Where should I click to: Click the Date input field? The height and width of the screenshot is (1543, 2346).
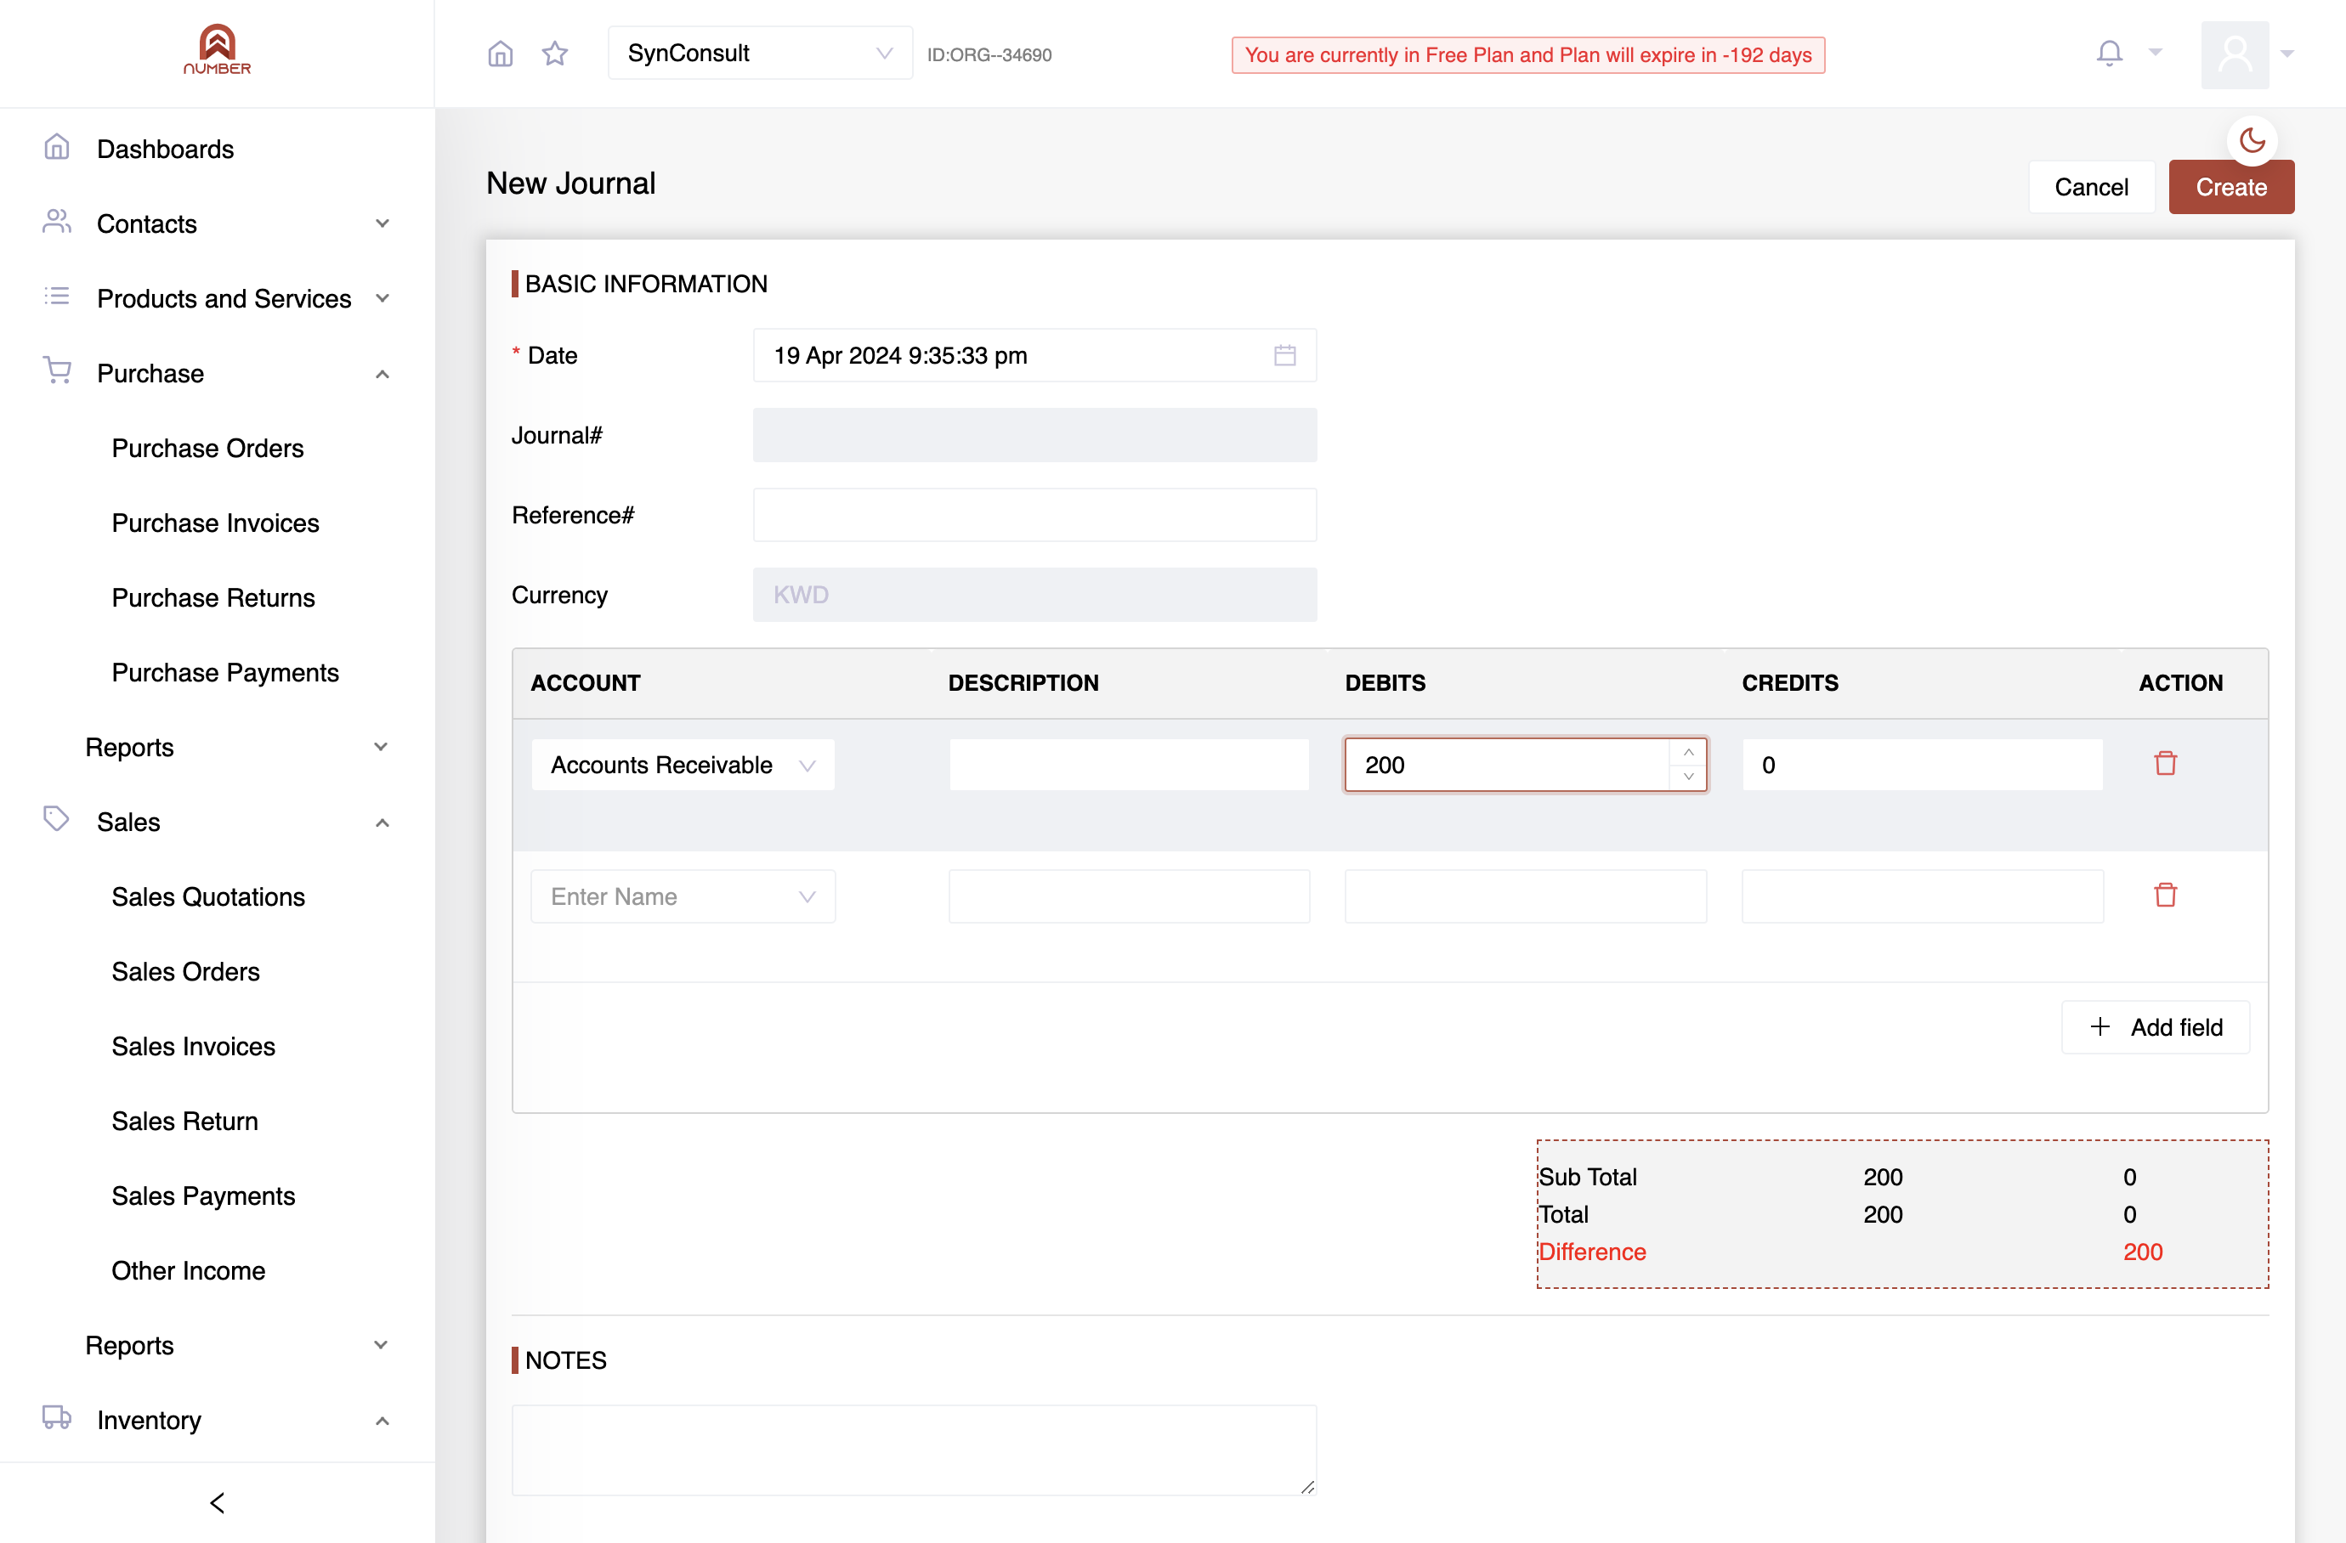pos(1034,356)
